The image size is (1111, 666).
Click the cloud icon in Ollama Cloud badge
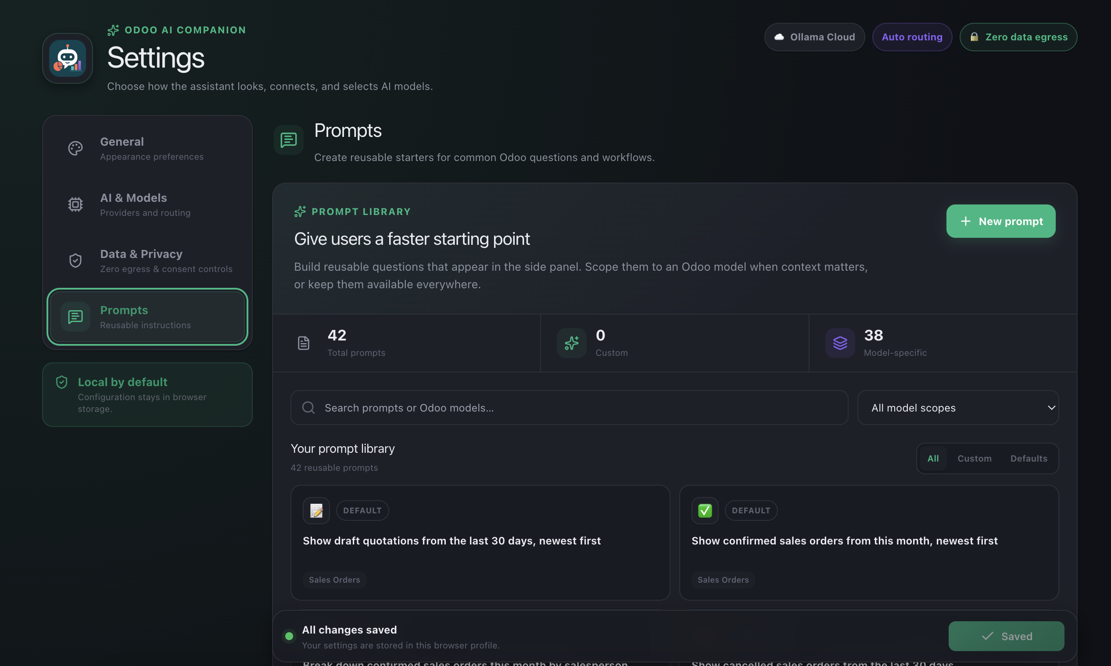(779, 37)
